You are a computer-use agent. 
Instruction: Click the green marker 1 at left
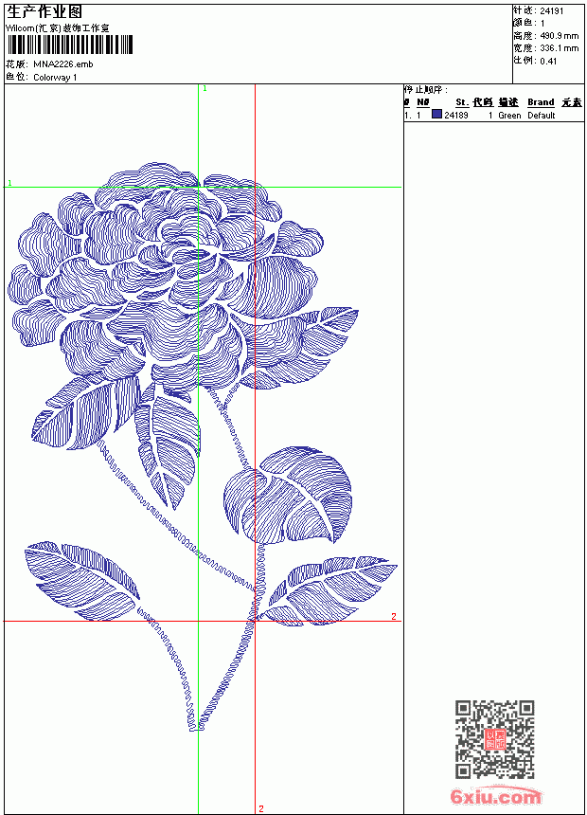(x=9, y=183)
